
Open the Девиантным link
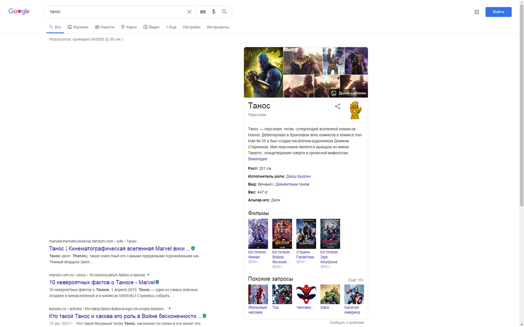coord(286,184)
